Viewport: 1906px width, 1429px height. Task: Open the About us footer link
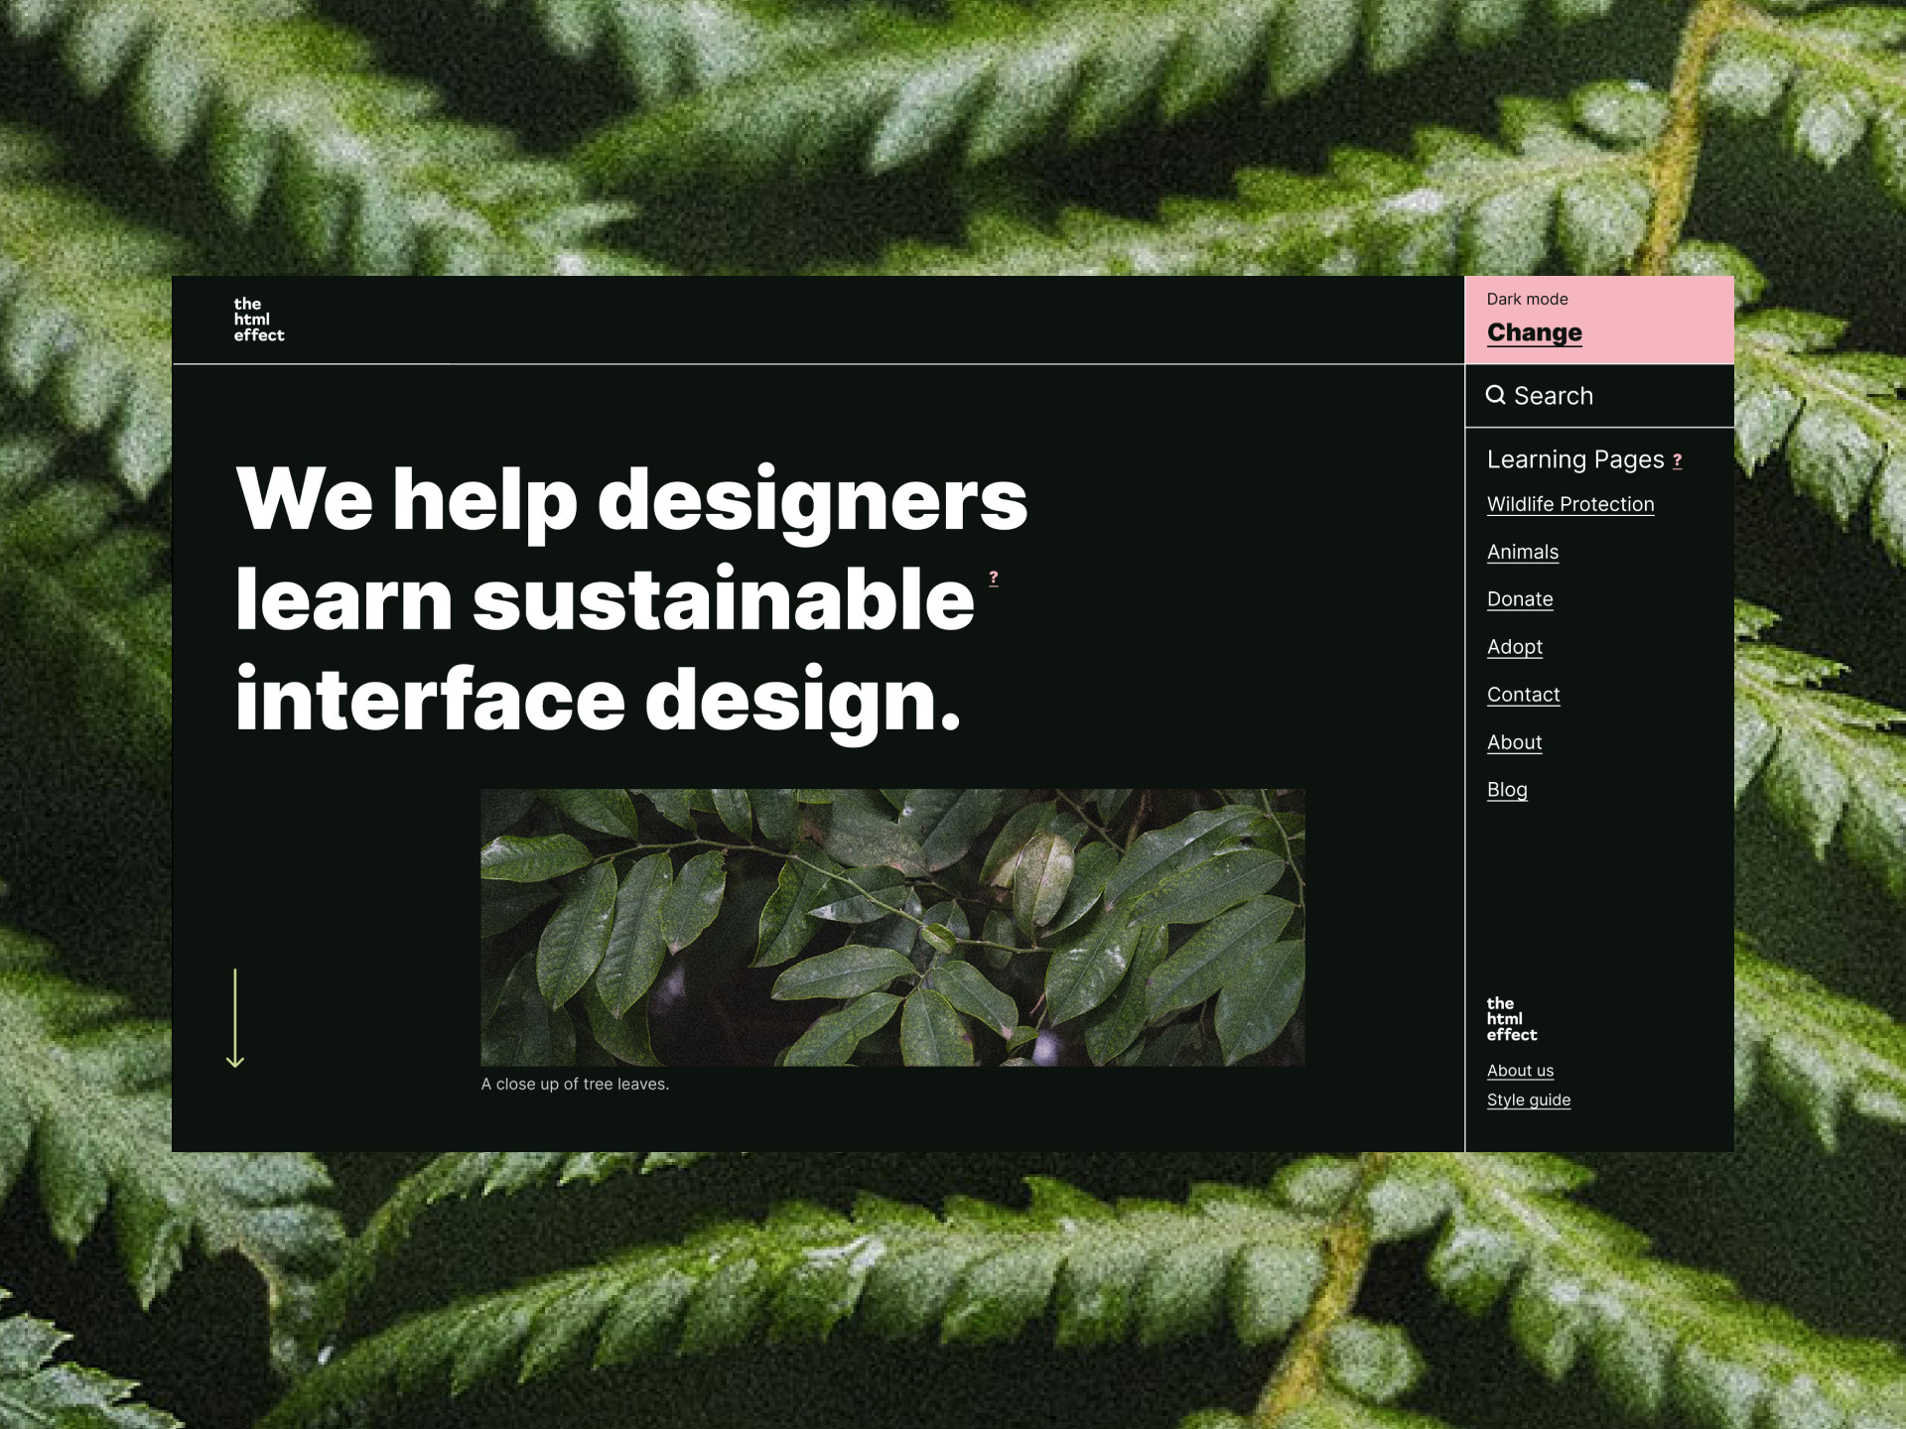1520,1071
